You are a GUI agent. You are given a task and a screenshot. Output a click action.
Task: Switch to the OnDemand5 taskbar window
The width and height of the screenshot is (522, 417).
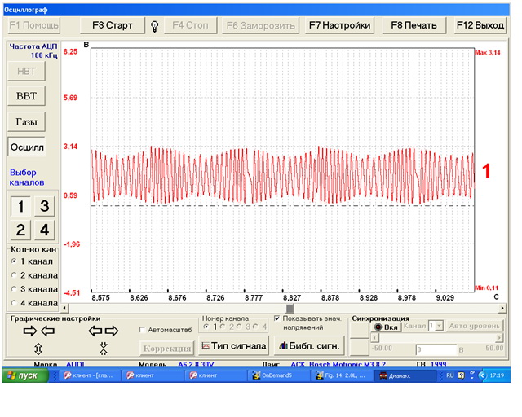click(277, 375)
